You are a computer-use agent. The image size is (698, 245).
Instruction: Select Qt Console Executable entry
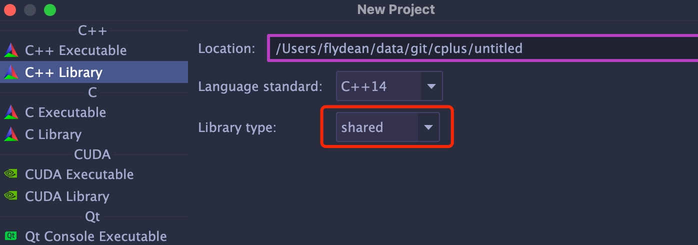pyautogui.click(x=95, y=236)
